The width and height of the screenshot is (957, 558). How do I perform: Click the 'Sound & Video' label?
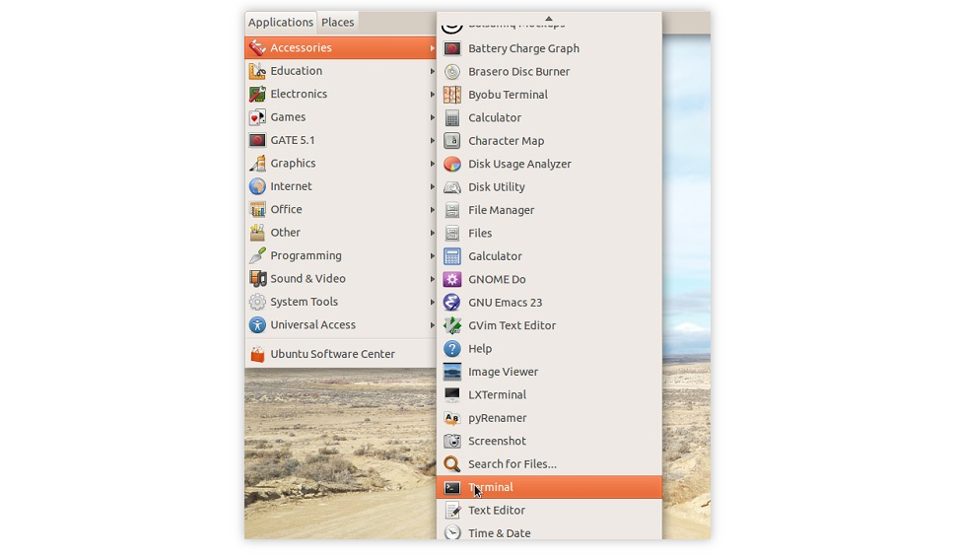pyautogui.click(x=308, y=278)
